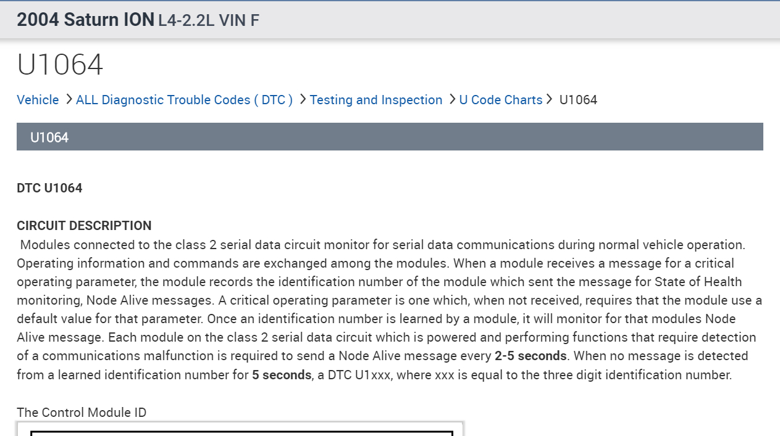Click the bold 2-5 seconds text

530,356
